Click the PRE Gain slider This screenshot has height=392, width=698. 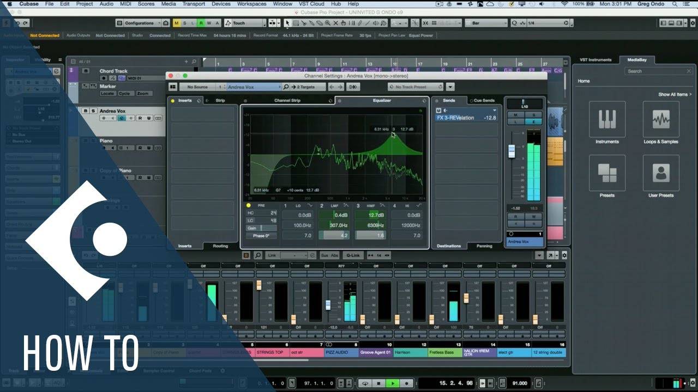(262, 228)
